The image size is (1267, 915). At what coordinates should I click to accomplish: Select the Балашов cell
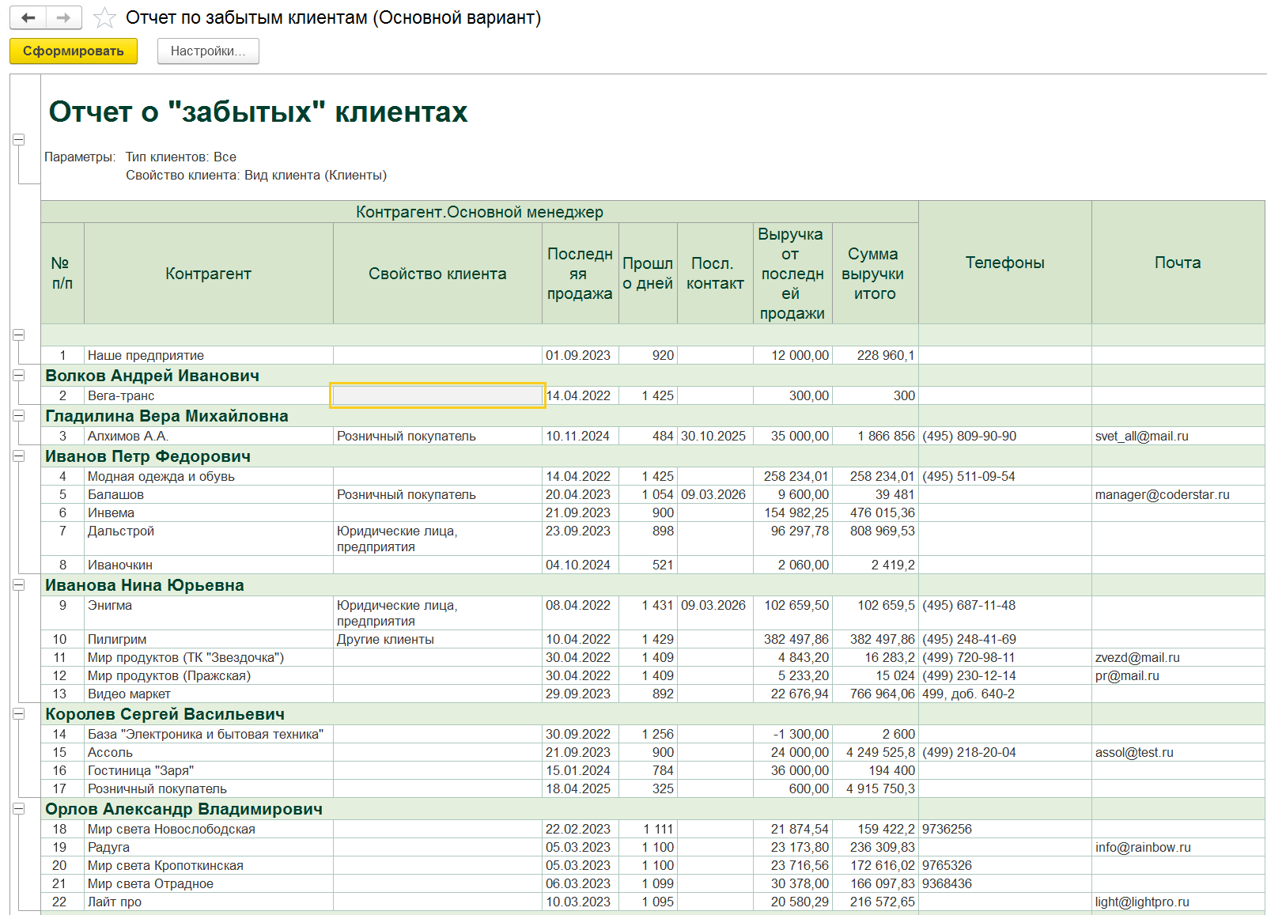(x=208, y=494)
